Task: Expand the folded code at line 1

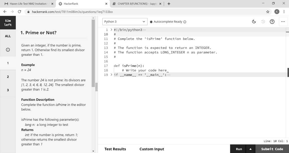Action: [x=111, y=30]
